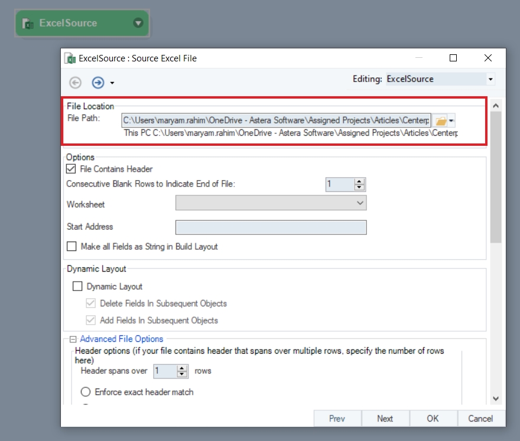This screenshot has height=441, width=520.
Task: Toggle File Contains Header checkbox
Action: (71, 169)
